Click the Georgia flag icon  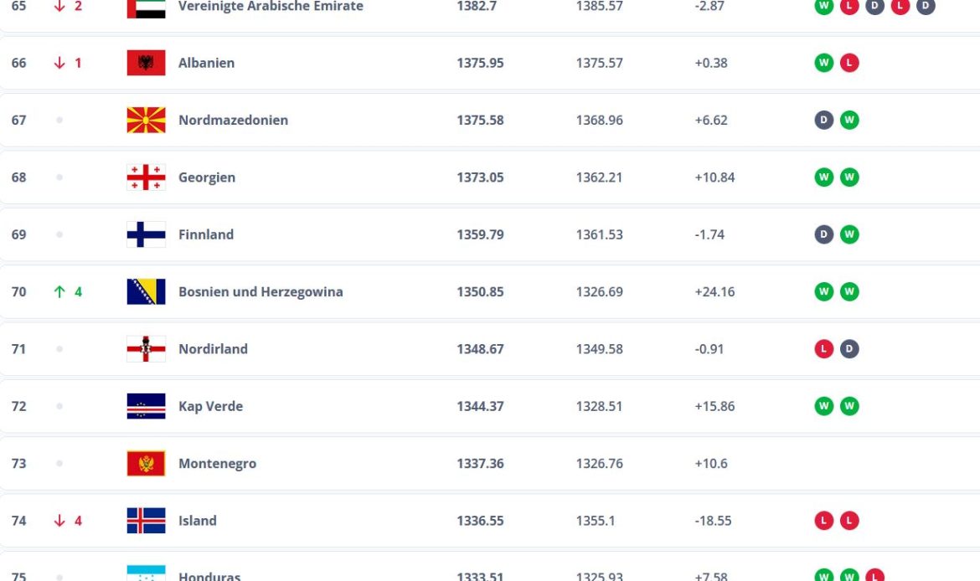coord(146,177)
